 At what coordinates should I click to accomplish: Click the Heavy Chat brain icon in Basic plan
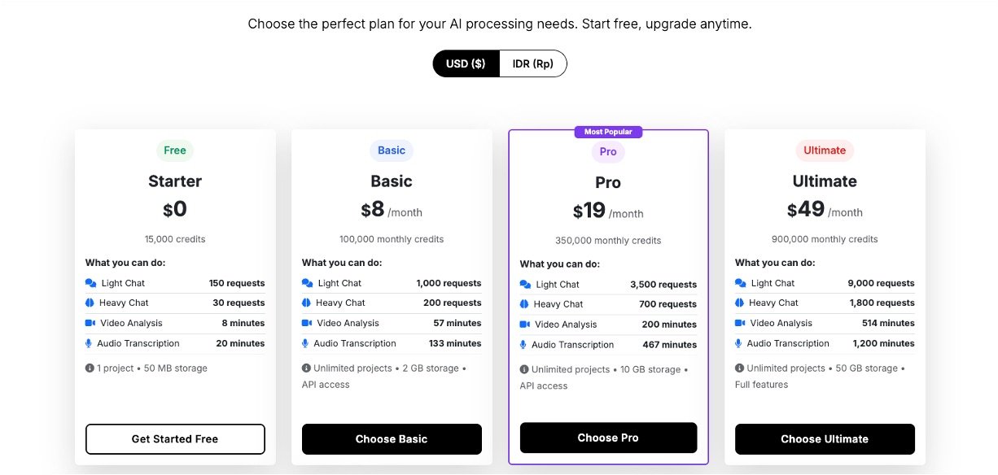point(307,303)
